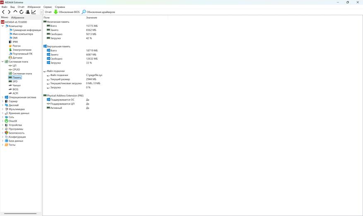
Task: Expand the DirectX tree node
Action: (x=2, y=121)
